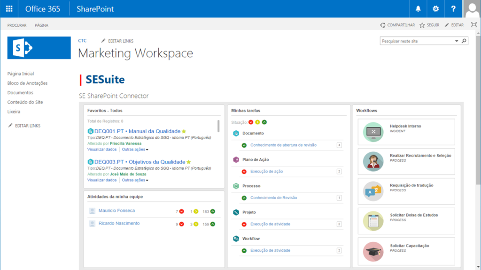The image size is (481, 270).
Task: Expand Outras ações for DEQ003.PT
Action: (x=135, y=180)
